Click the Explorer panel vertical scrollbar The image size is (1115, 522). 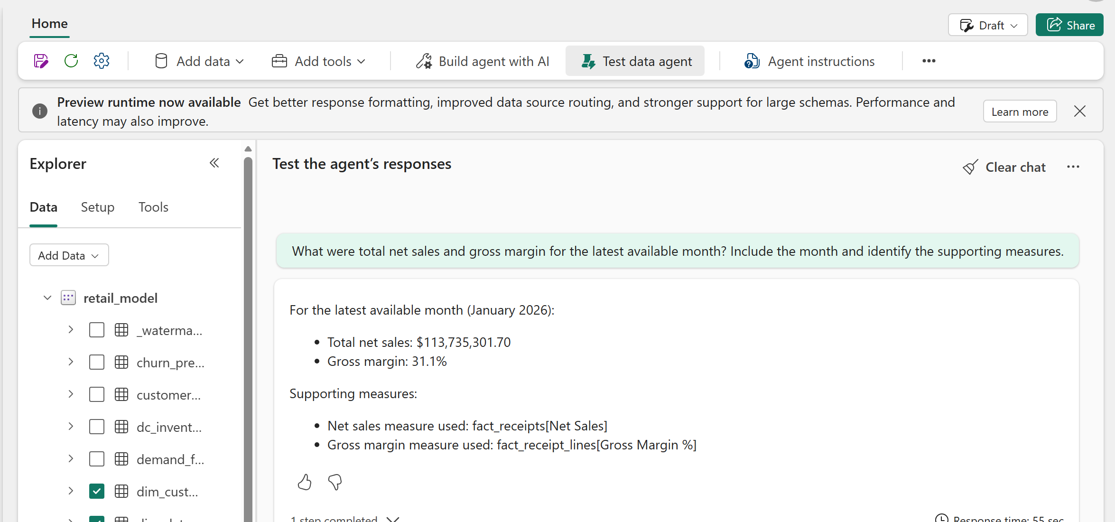coord(248,339)
